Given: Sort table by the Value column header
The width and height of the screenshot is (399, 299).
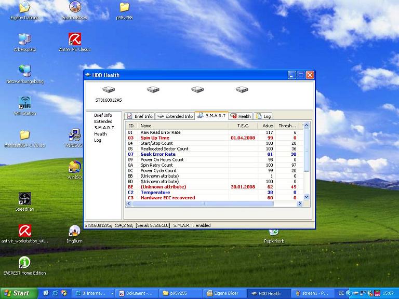Looking at the screenshot, I should 267,126.
